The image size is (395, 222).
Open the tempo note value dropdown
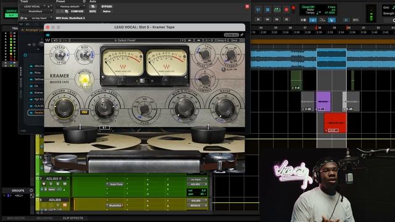(318, 12)
